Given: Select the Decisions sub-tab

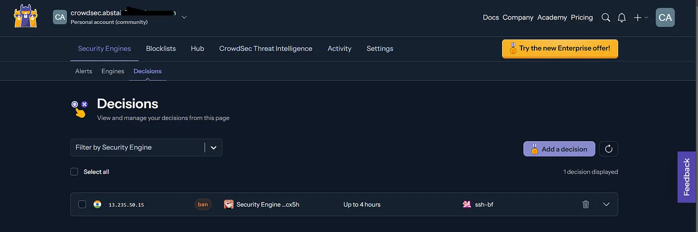Looking at the screenshot, I should click(x=148, y=71).
